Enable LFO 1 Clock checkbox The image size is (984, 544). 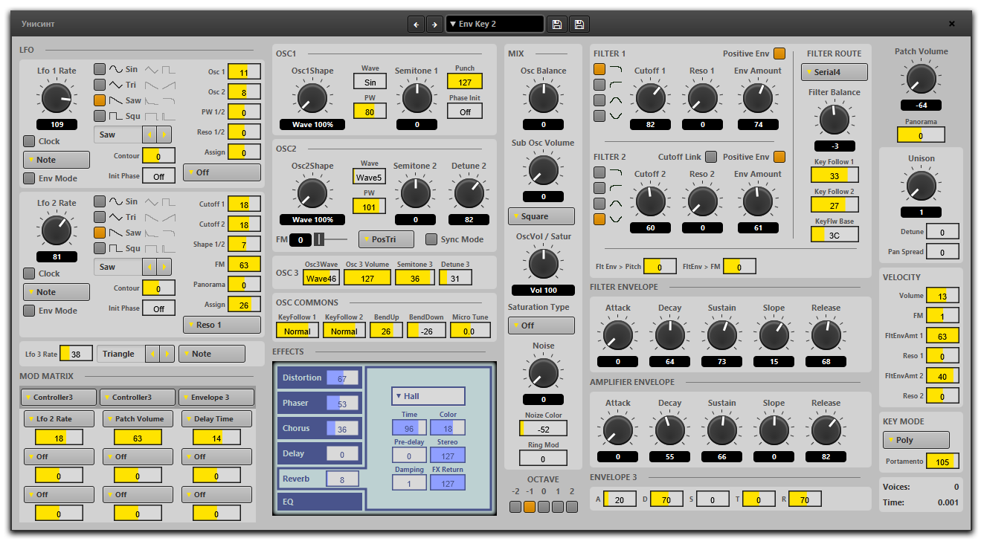click(29, 141)
